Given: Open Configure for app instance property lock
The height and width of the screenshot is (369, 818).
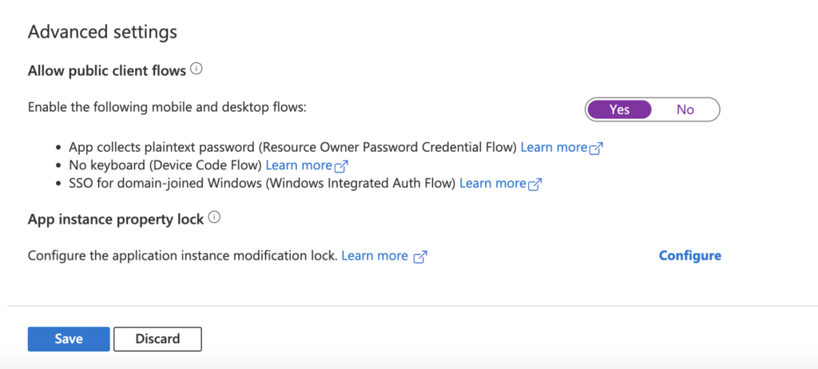Looking at the screenshot, I should [690, 256].
